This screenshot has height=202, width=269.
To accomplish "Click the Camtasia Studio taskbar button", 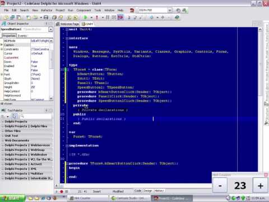I will 129,198.
